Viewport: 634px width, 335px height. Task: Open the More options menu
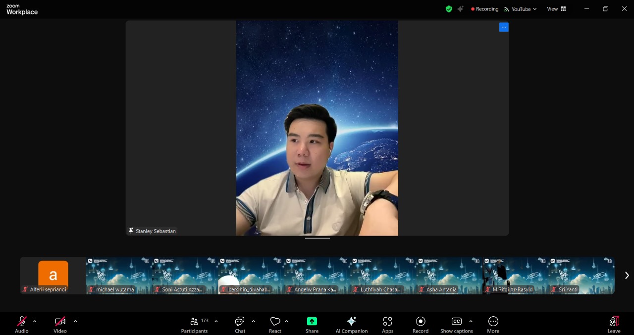click(493, 325)
